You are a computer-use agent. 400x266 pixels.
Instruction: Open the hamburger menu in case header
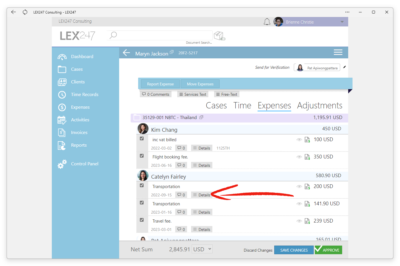click(338, 52)
